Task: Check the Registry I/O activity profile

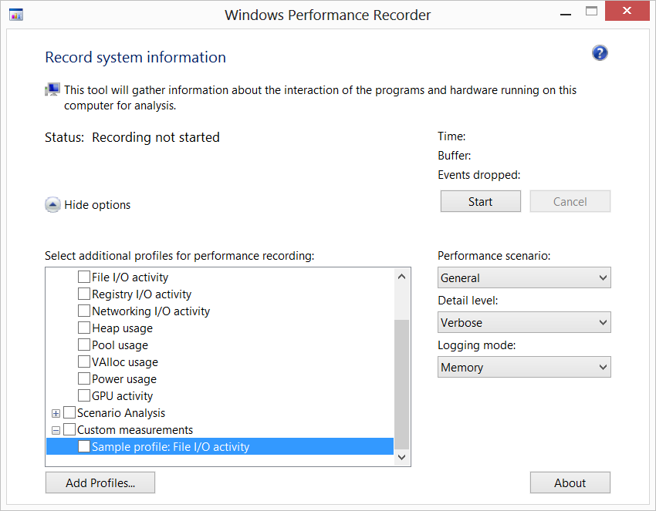Action: (x=84, y=294)
